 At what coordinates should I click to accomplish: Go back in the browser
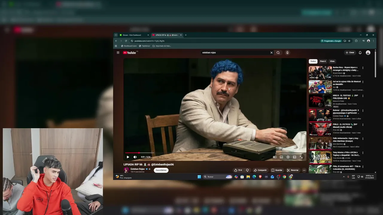(116, 41)
